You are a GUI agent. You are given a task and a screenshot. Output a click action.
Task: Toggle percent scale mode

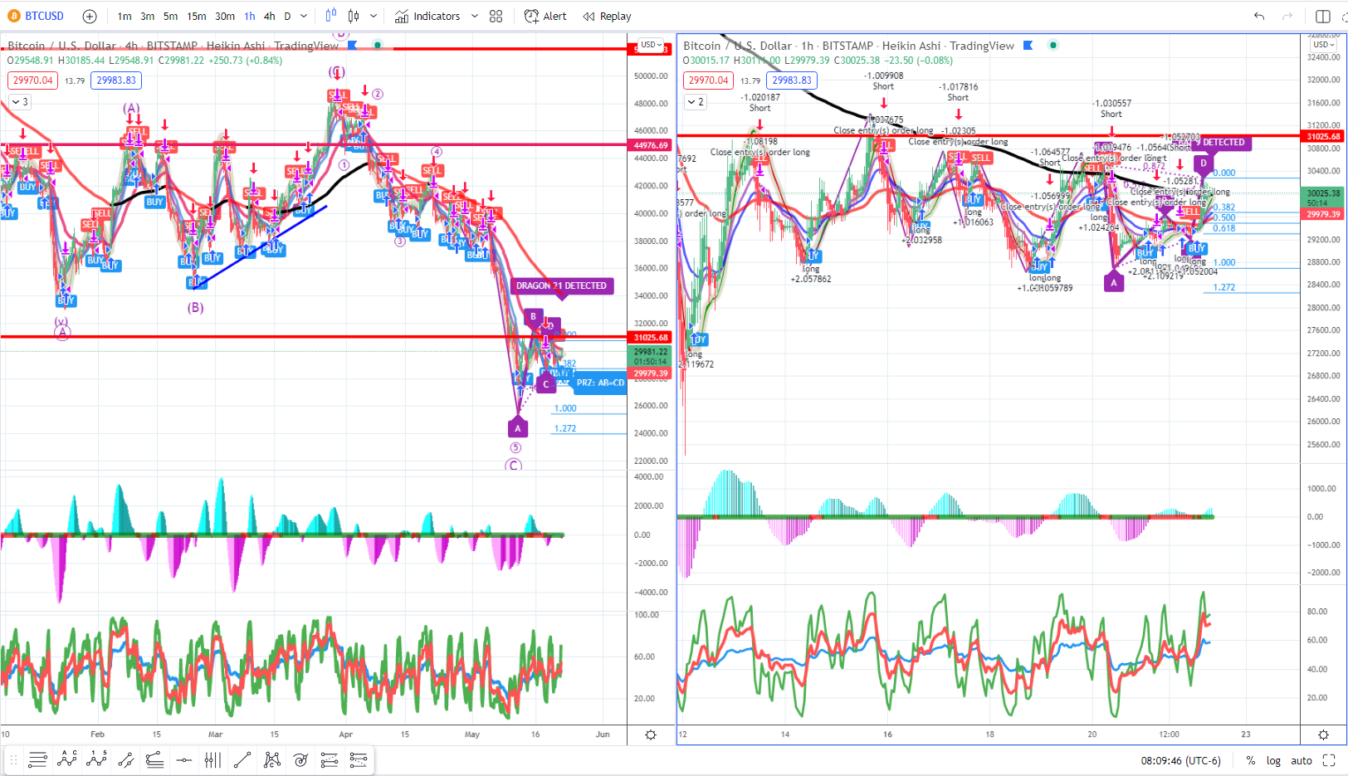(1250, 760)
